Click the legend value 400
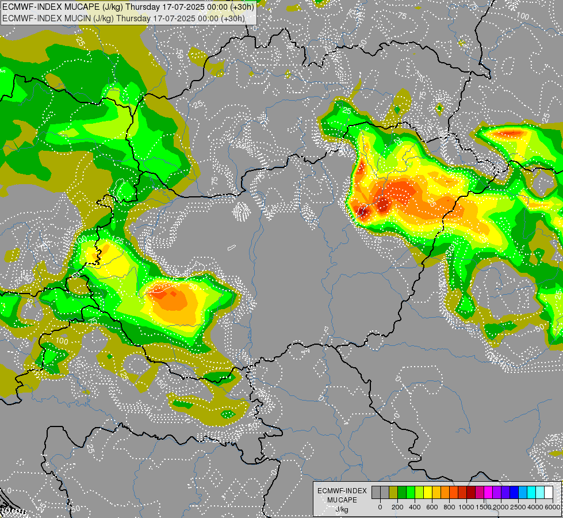The image size is (563, 518). (415, 507)
